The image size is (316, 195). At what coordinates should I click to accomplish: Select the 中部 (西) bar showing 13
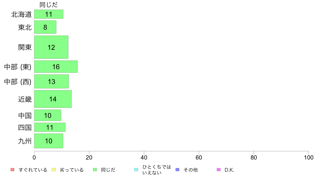[x=52, y=81]
